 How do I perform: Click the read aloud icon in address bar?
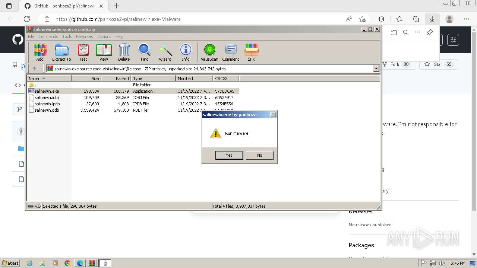click(349, 19)
